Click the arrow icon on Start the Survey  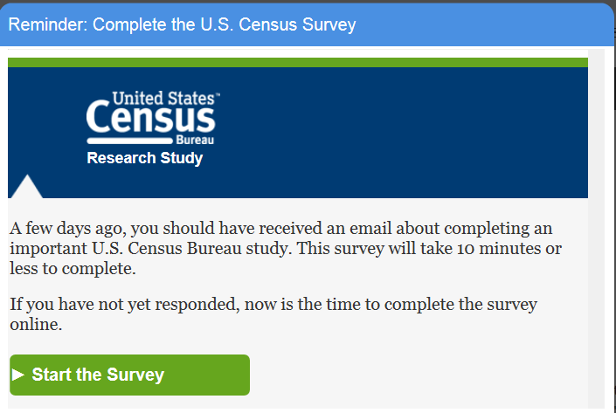18,375
